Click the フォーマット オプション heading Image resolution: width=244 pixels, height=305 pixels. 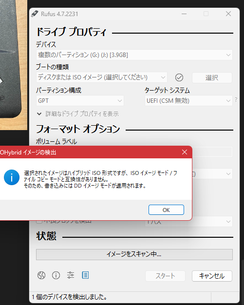click(78, 129)
